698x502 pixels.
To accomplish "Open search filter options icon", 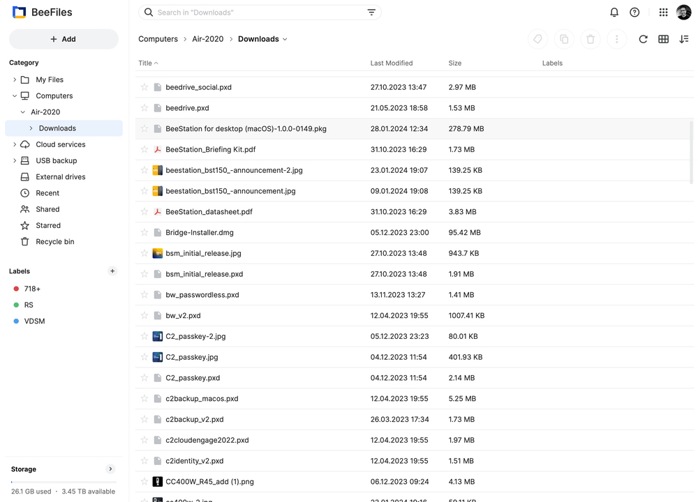I will pos(371,13).
